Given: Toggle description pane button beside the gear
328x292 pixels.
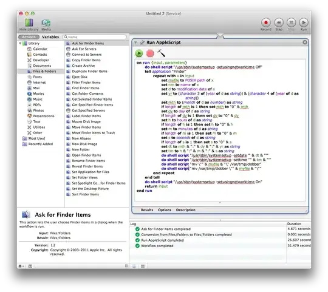Looking at the screenshot, I should coord(30,267).
